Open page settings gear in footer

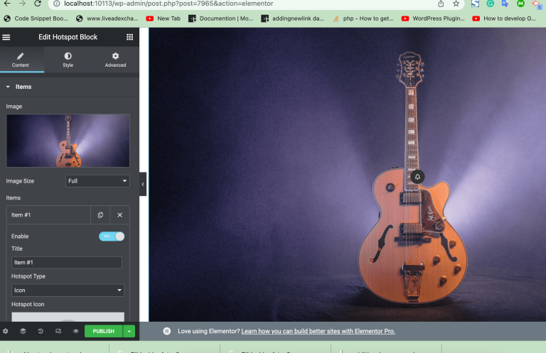6,331
